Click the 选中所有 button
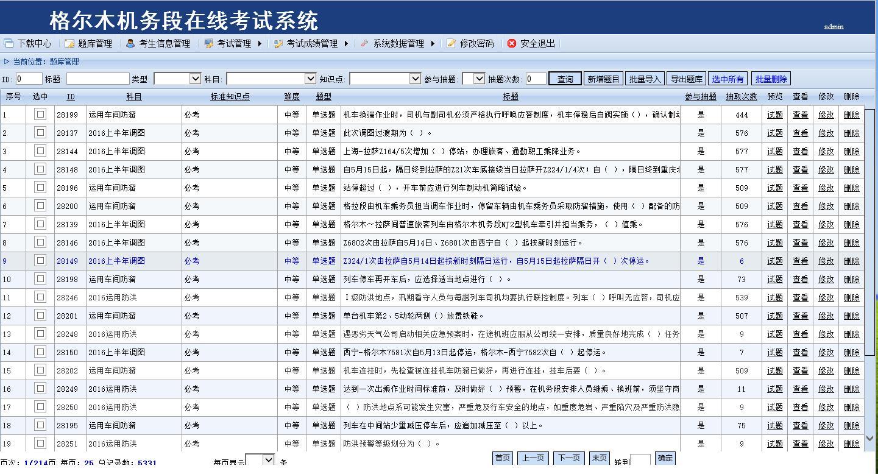Viewport: 878px width, 474px height. pos(728,79)
